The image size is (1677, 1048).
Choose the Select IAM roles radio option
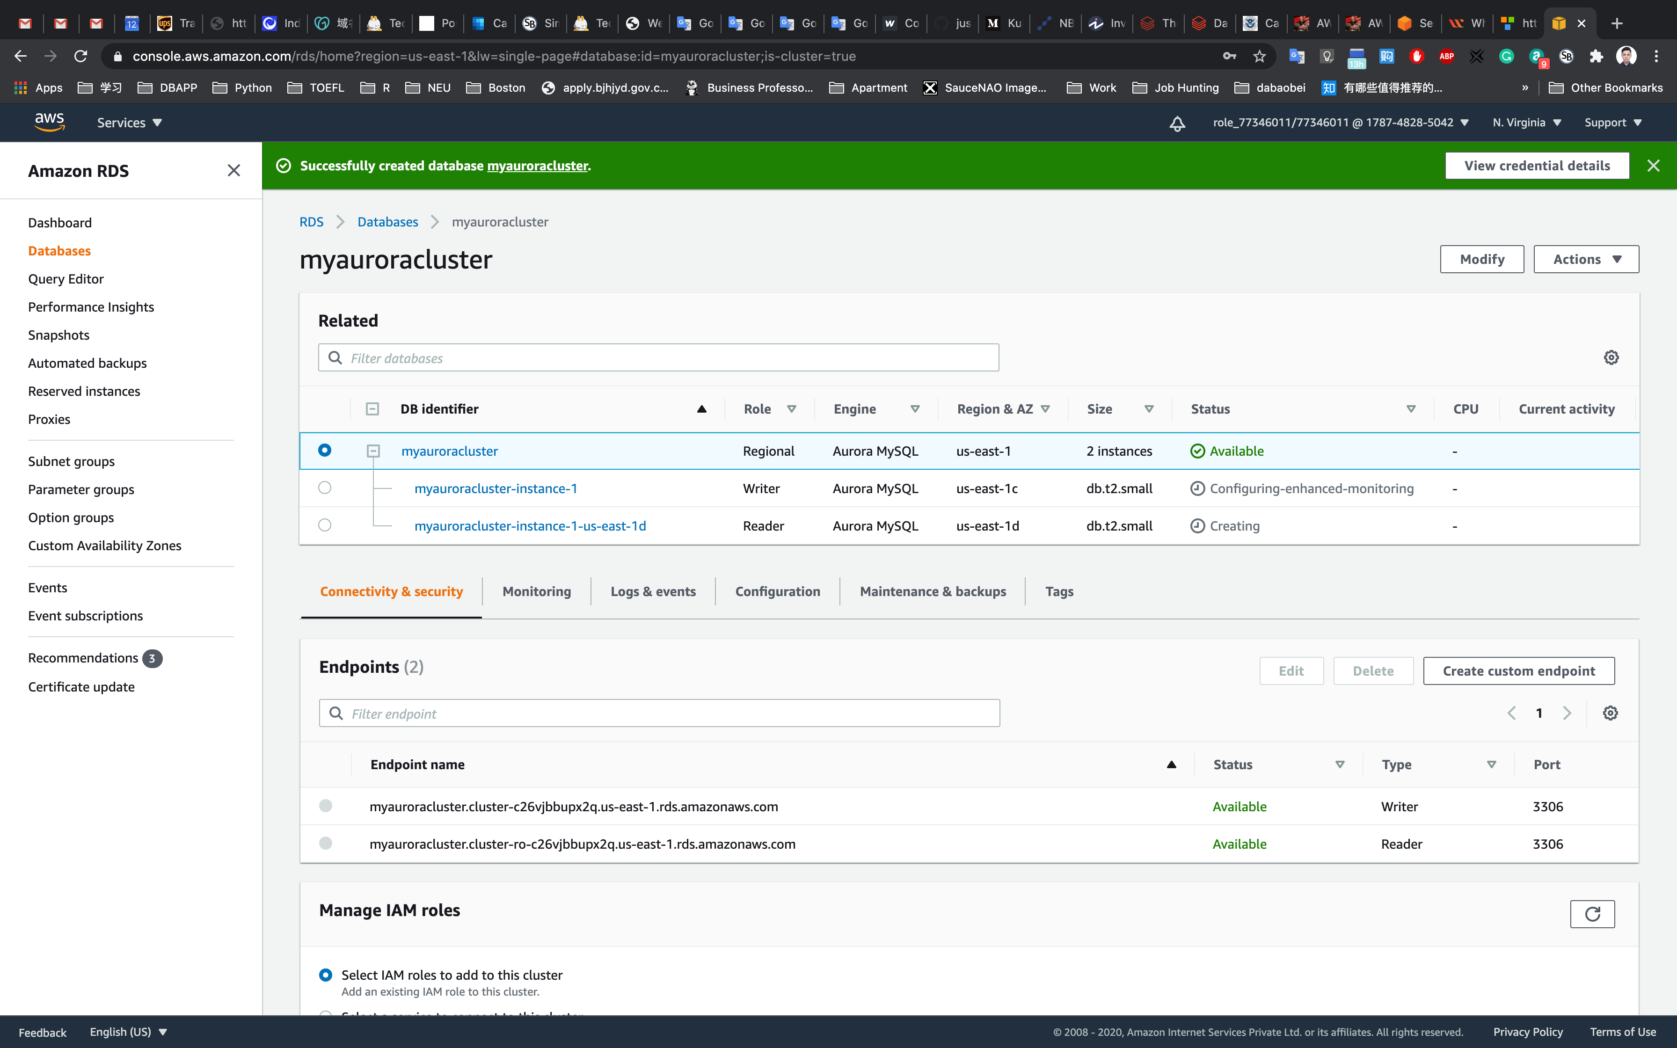click(325, 975)
